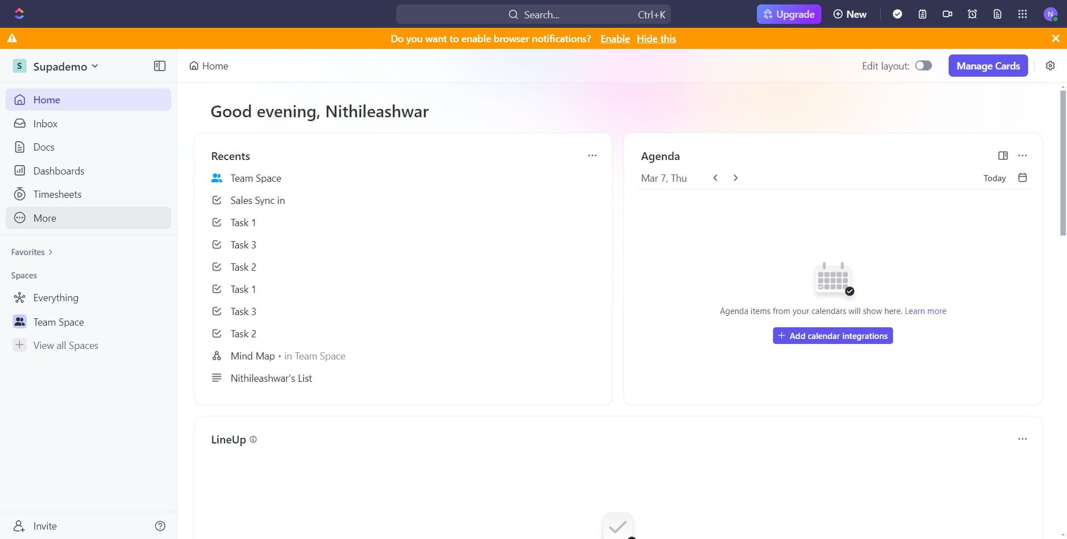Viewport: 1067px width, 539px height.
Task: Check off Task 1 in Recents
Action: tap(216, 222)
